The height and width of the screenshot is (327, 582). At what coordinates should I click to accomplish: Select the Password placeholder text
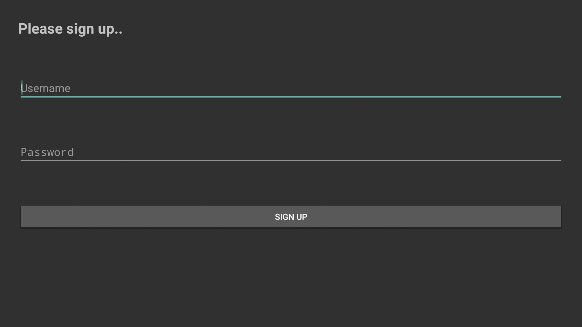(47, 152)
